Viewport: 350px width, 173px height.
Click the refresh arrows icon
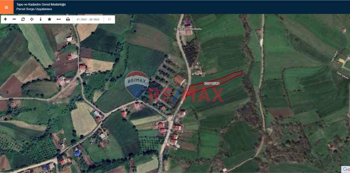[x=23, y=19]
